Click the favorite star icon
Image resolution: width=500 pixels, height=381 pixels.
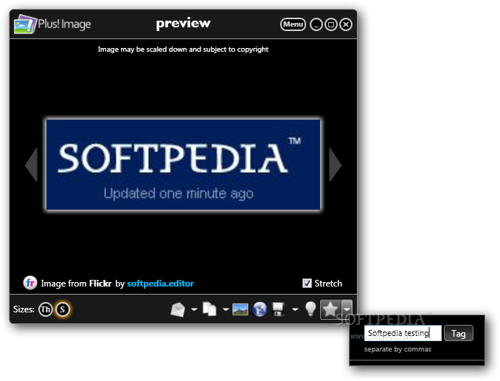click(x=330, y=309)
